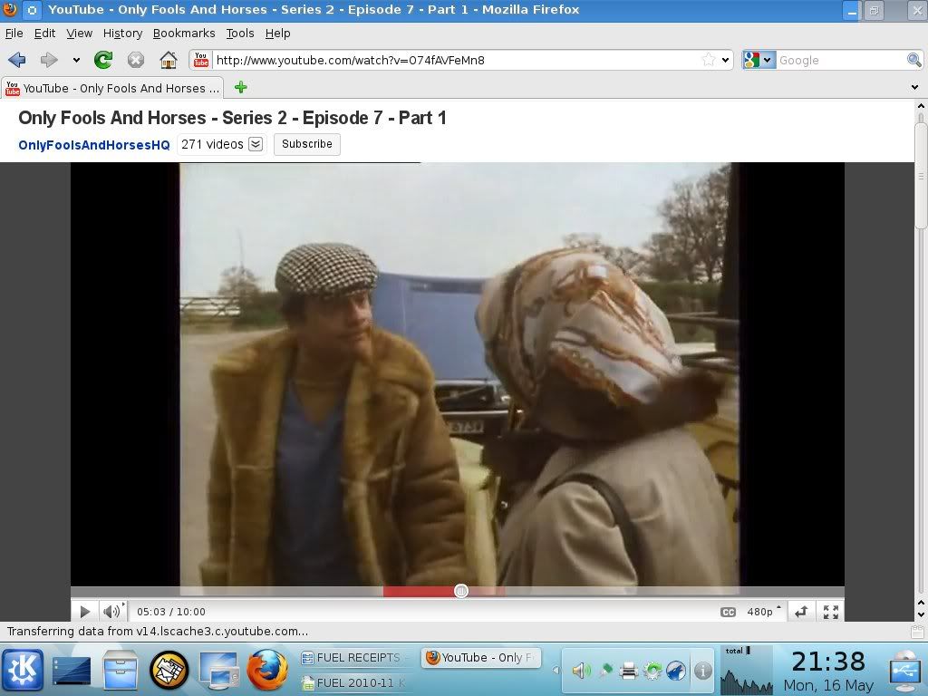Click the YouTube site icon in the address bar
The width and height of the screenshot is (928, 696).
click(201, 60)
